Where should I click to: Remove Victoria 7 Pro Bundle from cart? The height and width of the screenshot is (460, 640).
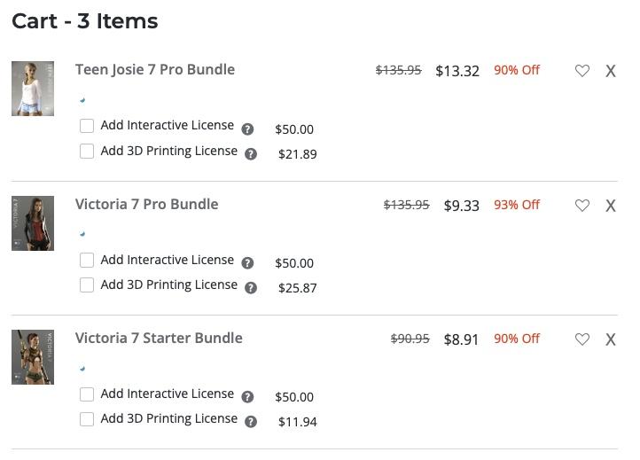point(610,206)
